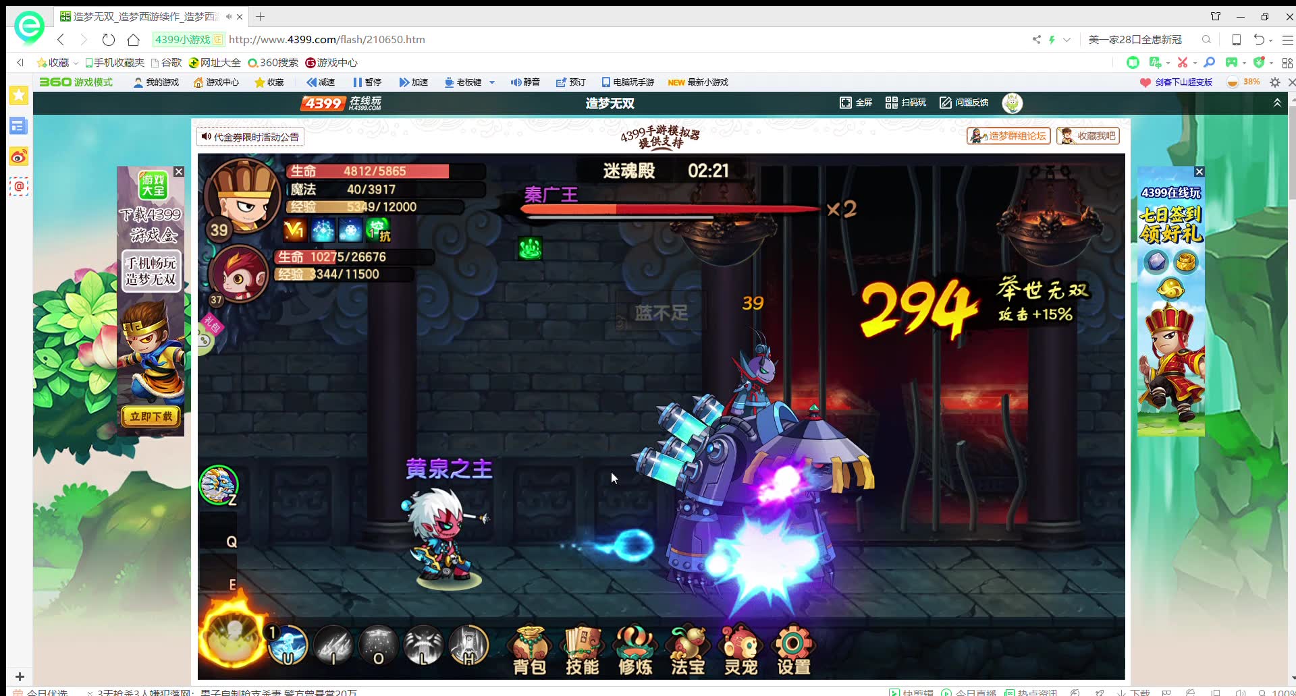Expand the address bar dropdown chevron
This screenshot has height=696, width=1296.
pyautogui.click(x=1066, y=40)
